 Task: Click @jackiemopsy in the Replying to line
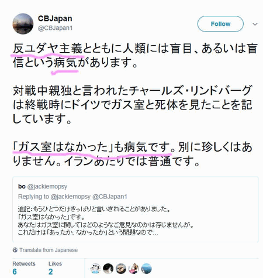tap(70, 197)
